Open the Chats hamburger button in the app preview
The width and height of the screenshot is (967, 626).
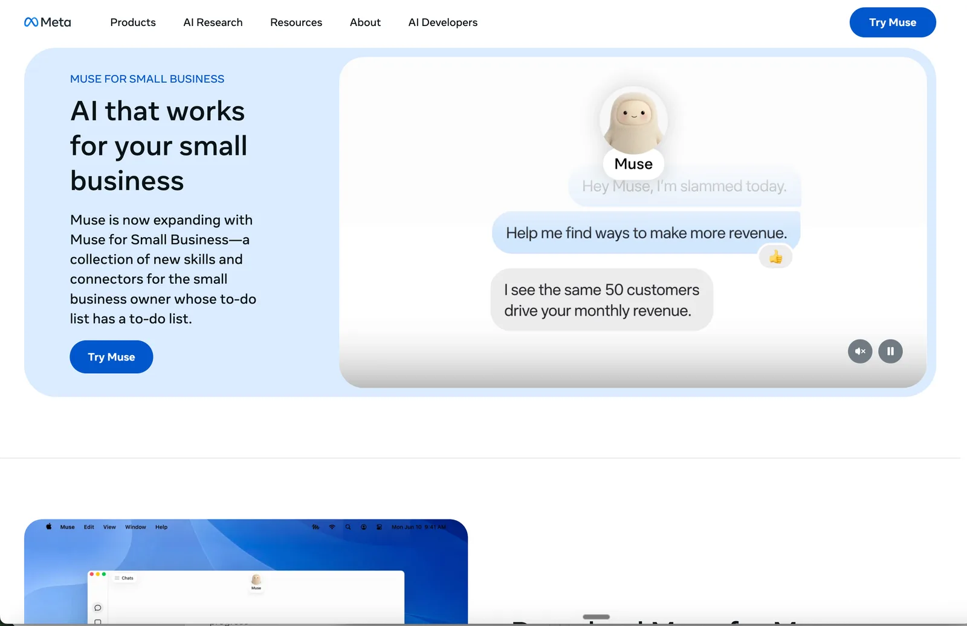(124, 578)
